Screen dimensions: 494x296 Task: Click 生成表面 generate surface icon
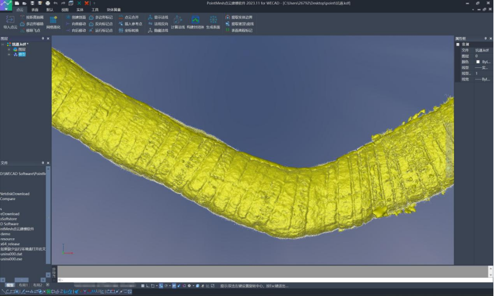pyautogui.click(x=213, y=23)
